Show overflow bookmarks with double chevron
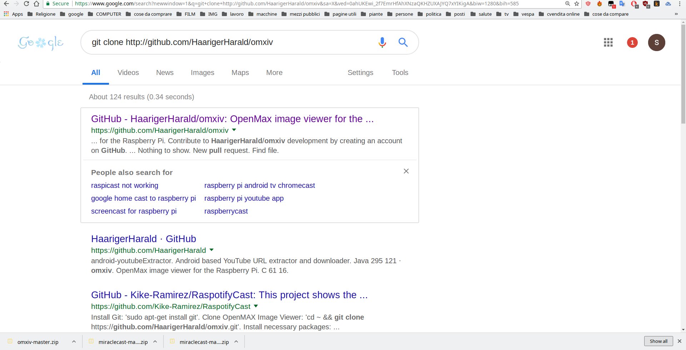Image resolution: width=686 pixels, height=350 pixels. pos(676,14)
